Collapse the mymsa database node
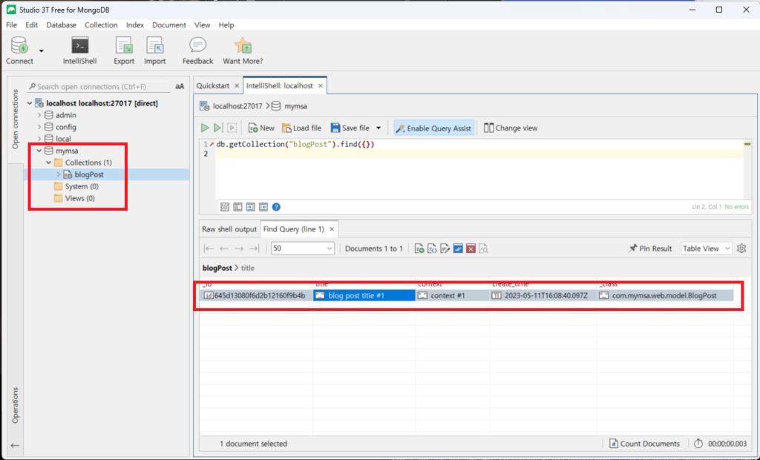This screenshot has height=460, width=760. 39,151
